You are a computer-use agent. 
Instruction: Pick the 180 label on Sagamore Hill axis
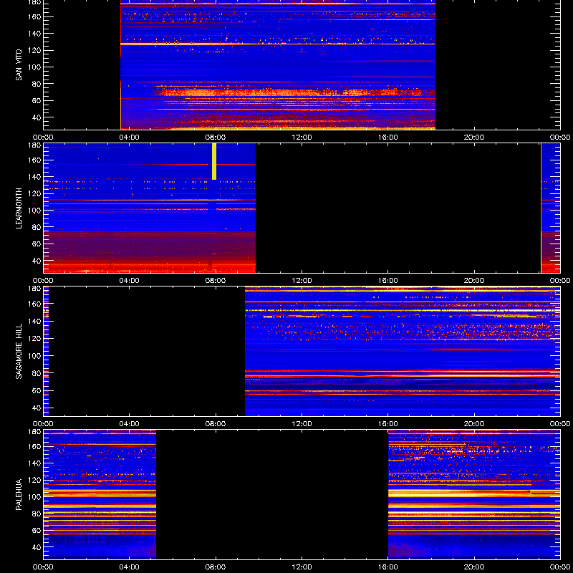pyautogui.click(x=34, y=288)
